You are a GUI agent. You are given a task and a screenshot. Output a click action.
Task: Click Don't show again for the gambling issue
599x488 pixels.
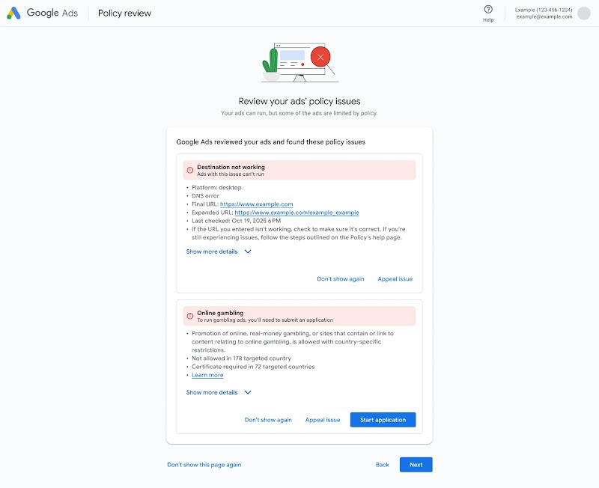click(x=267, y=419)
